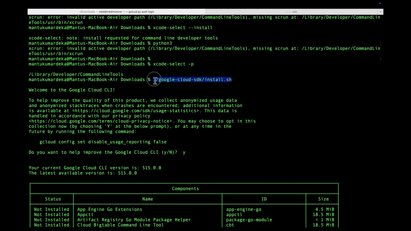411x231 pixels.
Task: Click the 'appctl' ID cell
Action: click(234, 215)
